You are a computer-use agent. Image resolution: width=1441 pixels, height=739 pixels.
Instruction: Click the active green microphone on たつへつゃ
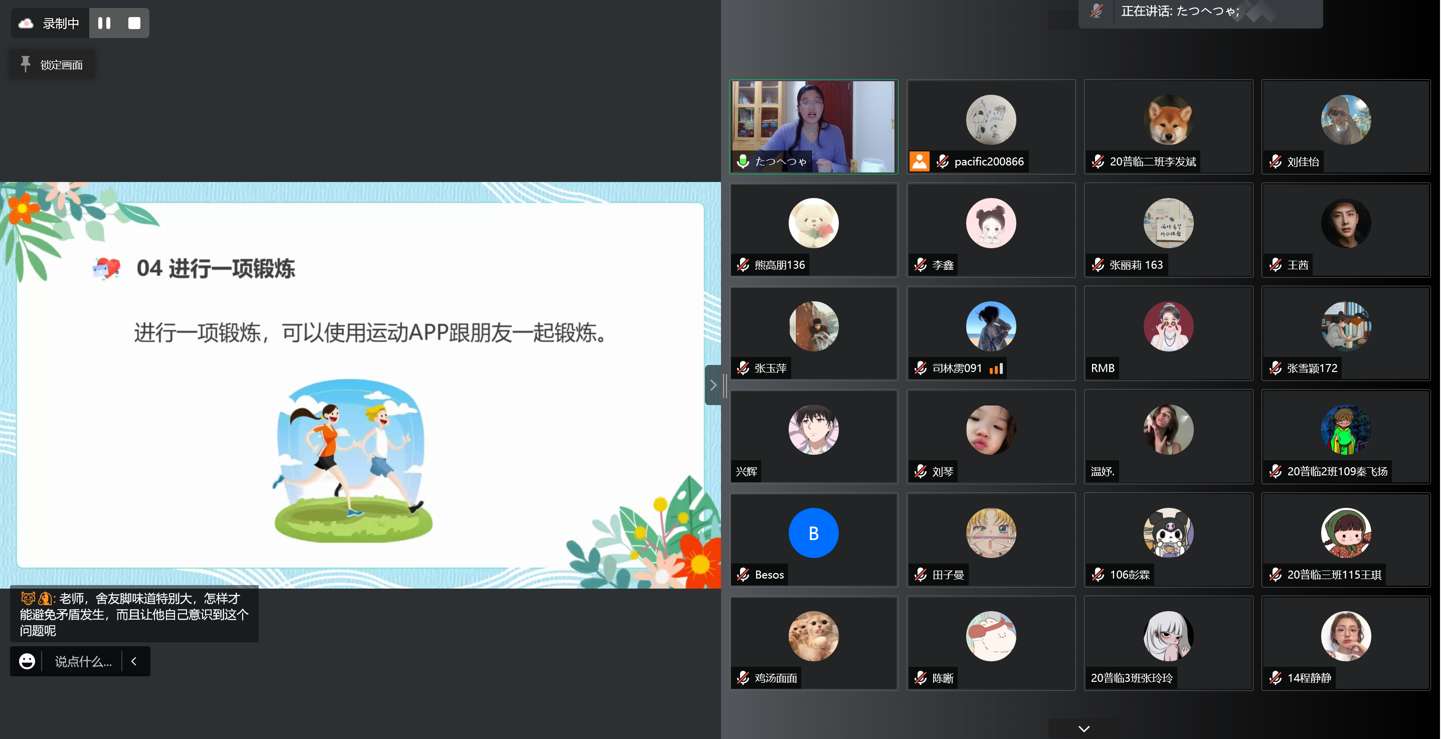(743, 161)
